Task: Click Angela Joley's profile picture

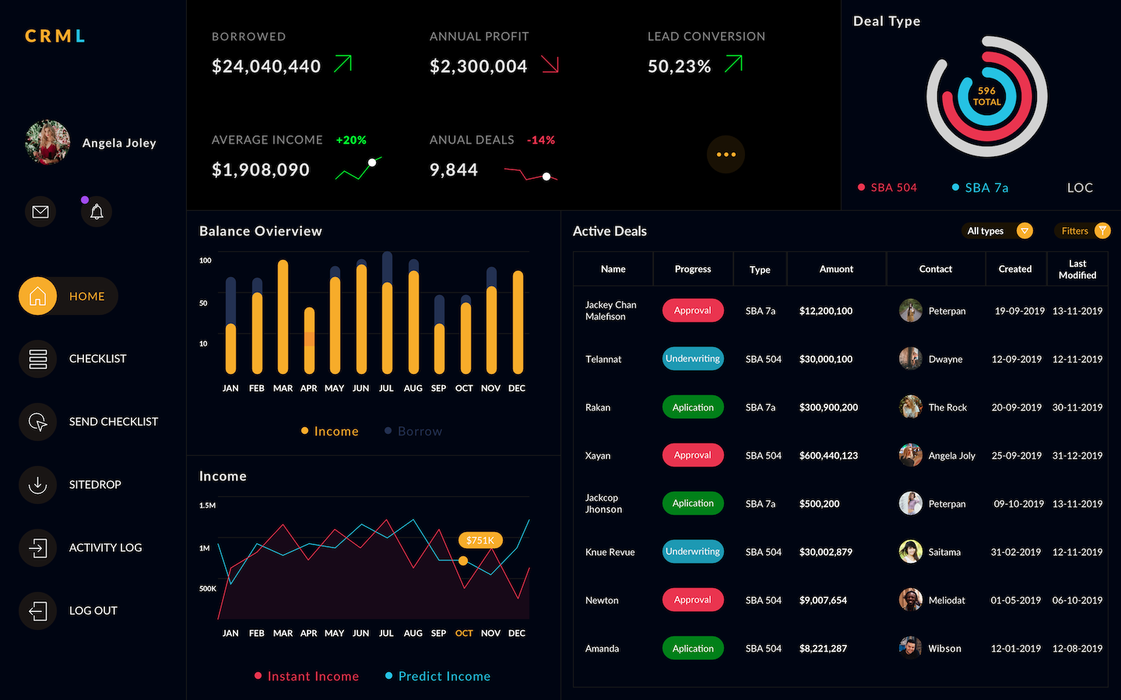Action: tap(48, 142)
